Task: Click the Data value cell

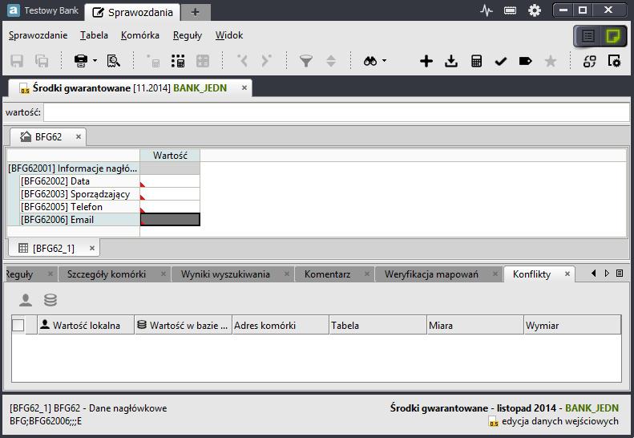Action: (170, 181)
